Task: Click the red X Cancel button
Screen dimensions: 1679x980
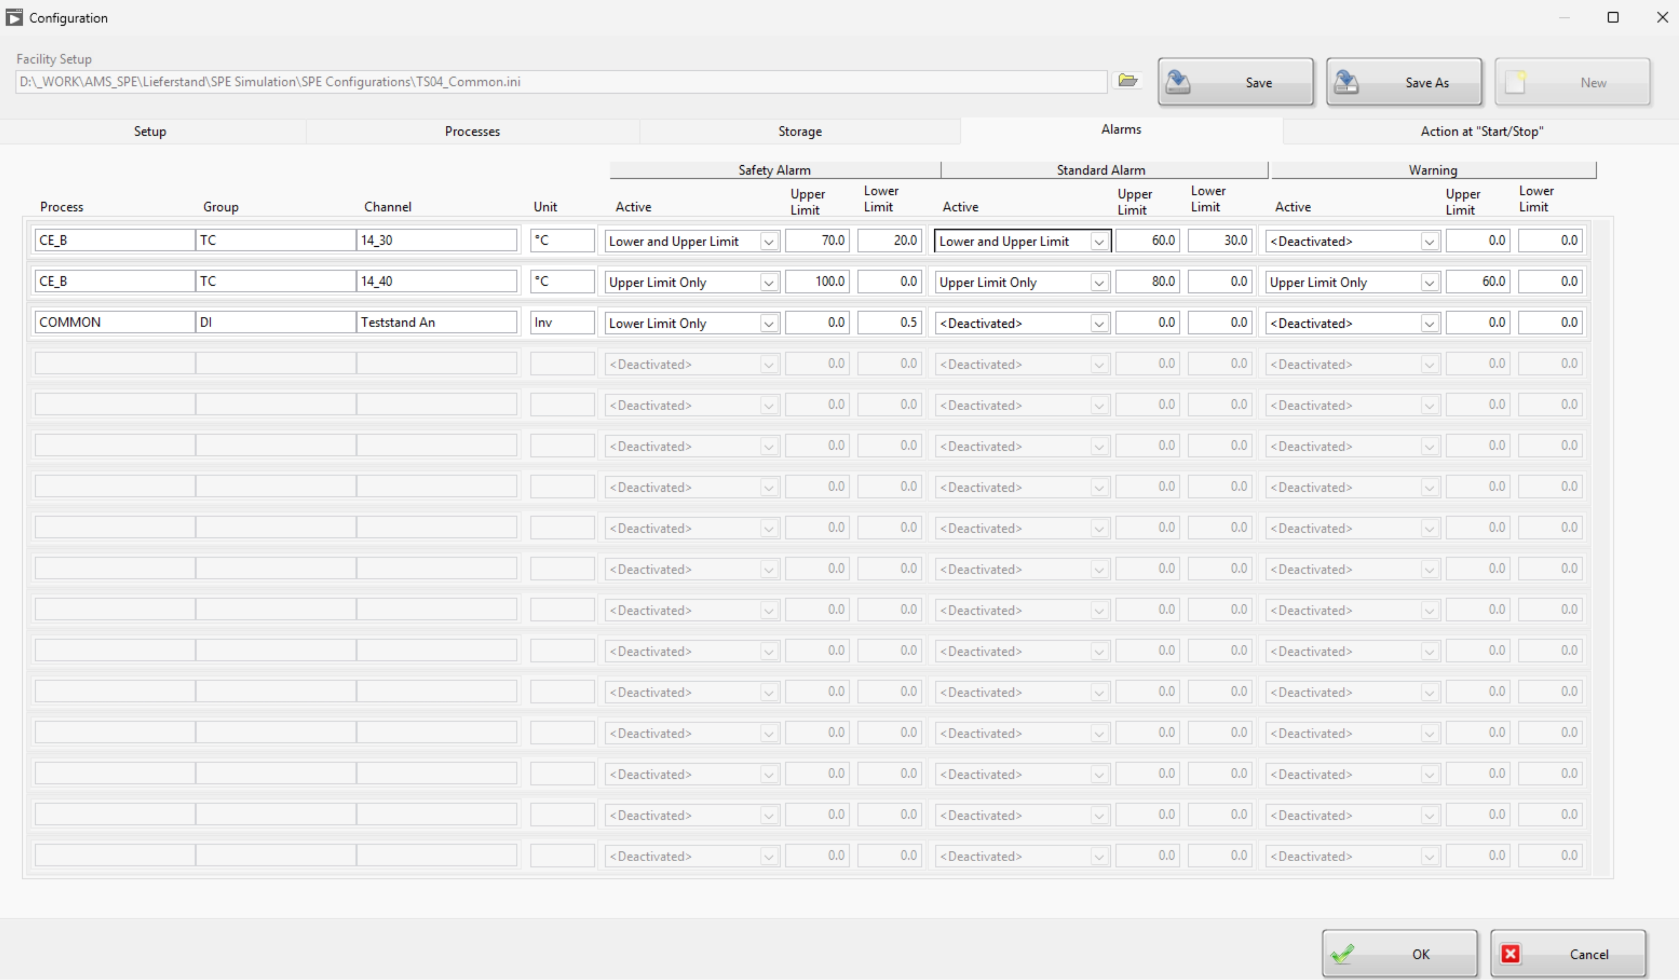Action: point(1568,954)
